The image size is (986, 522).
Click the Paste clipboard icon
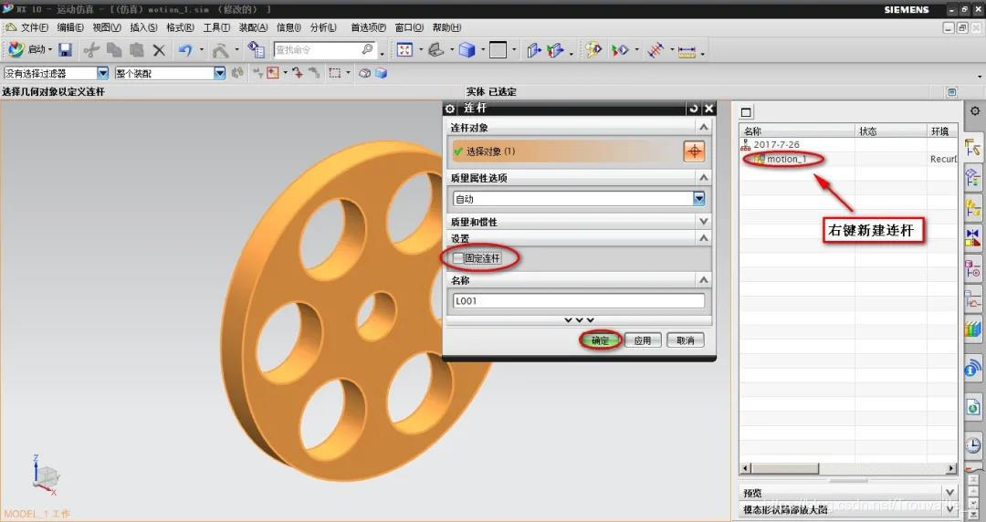[136, 49]
